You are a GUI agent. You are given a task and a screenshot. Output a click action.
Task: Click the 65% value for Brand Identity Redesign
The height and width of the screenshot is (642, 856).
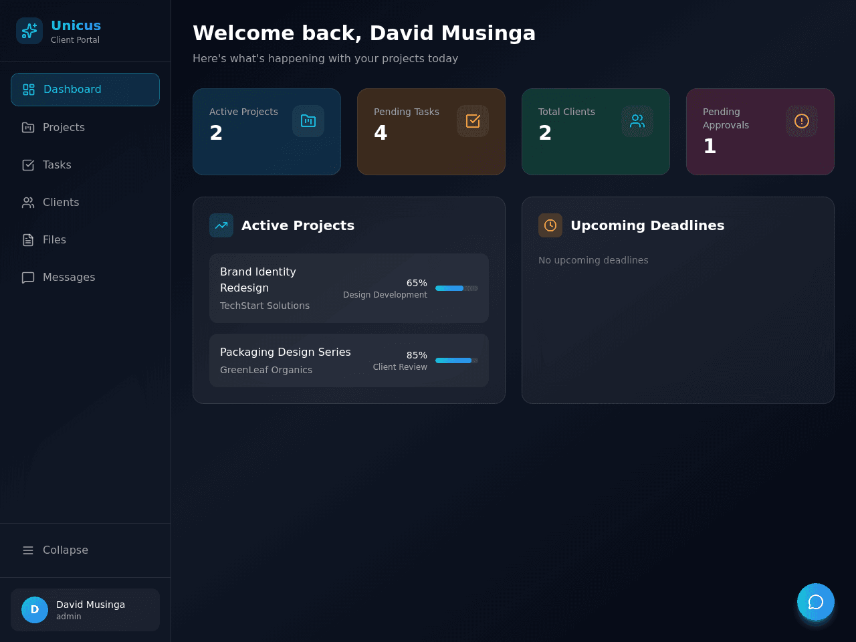tap(417, 283)
